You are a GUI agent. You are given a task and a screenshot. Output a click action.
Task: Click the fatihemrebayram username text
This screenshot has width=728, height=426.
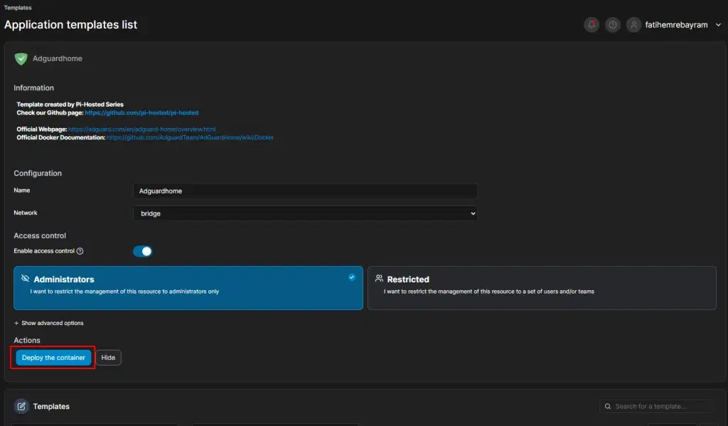click(677, 25)
